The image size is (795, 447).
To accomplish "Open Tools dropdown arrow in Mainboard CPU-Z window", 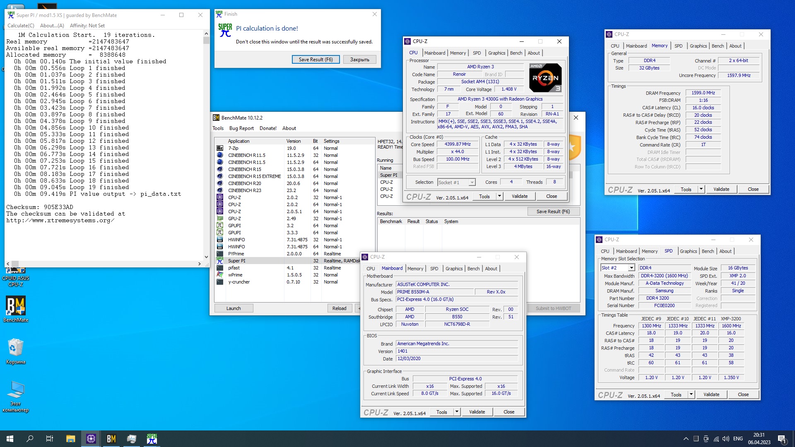I will point(457,412).
